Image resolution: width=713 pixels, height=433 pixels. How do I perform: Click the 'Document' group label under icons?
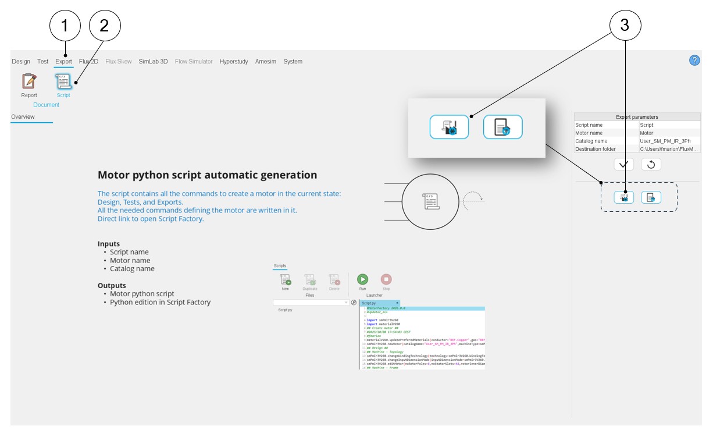point(46,105)
